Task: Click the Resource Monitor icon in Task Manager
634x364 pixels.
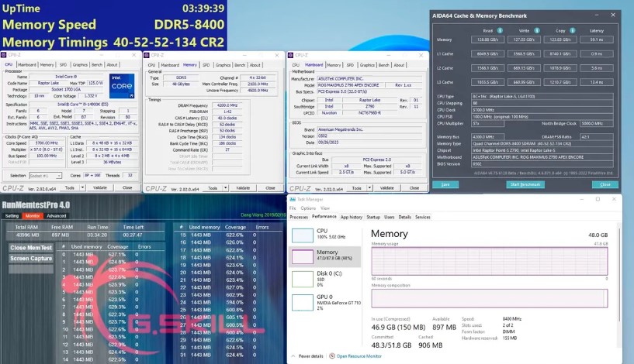Action: pyautogui.click(x=332, y=356)
